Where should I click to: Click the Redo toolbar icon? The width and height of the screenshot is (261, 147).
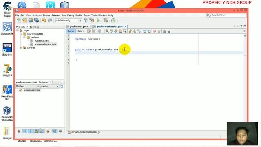click(x=50, y=20)
